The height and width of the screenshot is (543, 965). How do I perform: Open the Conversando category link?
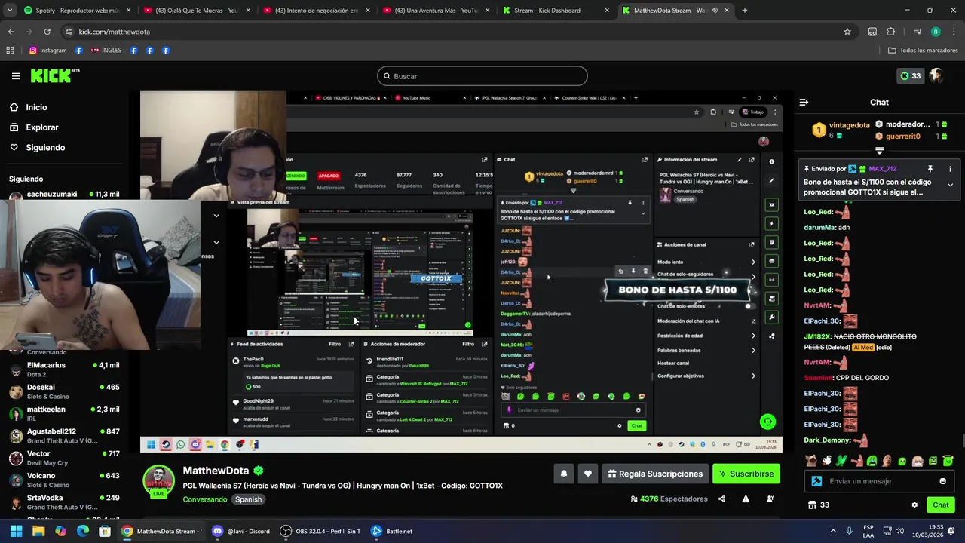click(x=204, y=499)
